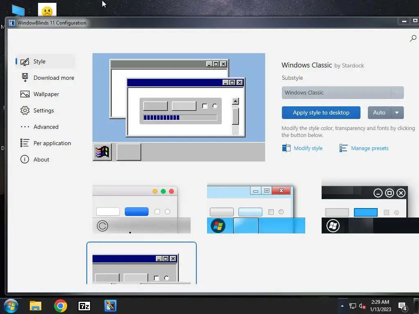Screen dimensions: 419x314
Task: Click the sad face desktop icon
Action: [47, 10]
